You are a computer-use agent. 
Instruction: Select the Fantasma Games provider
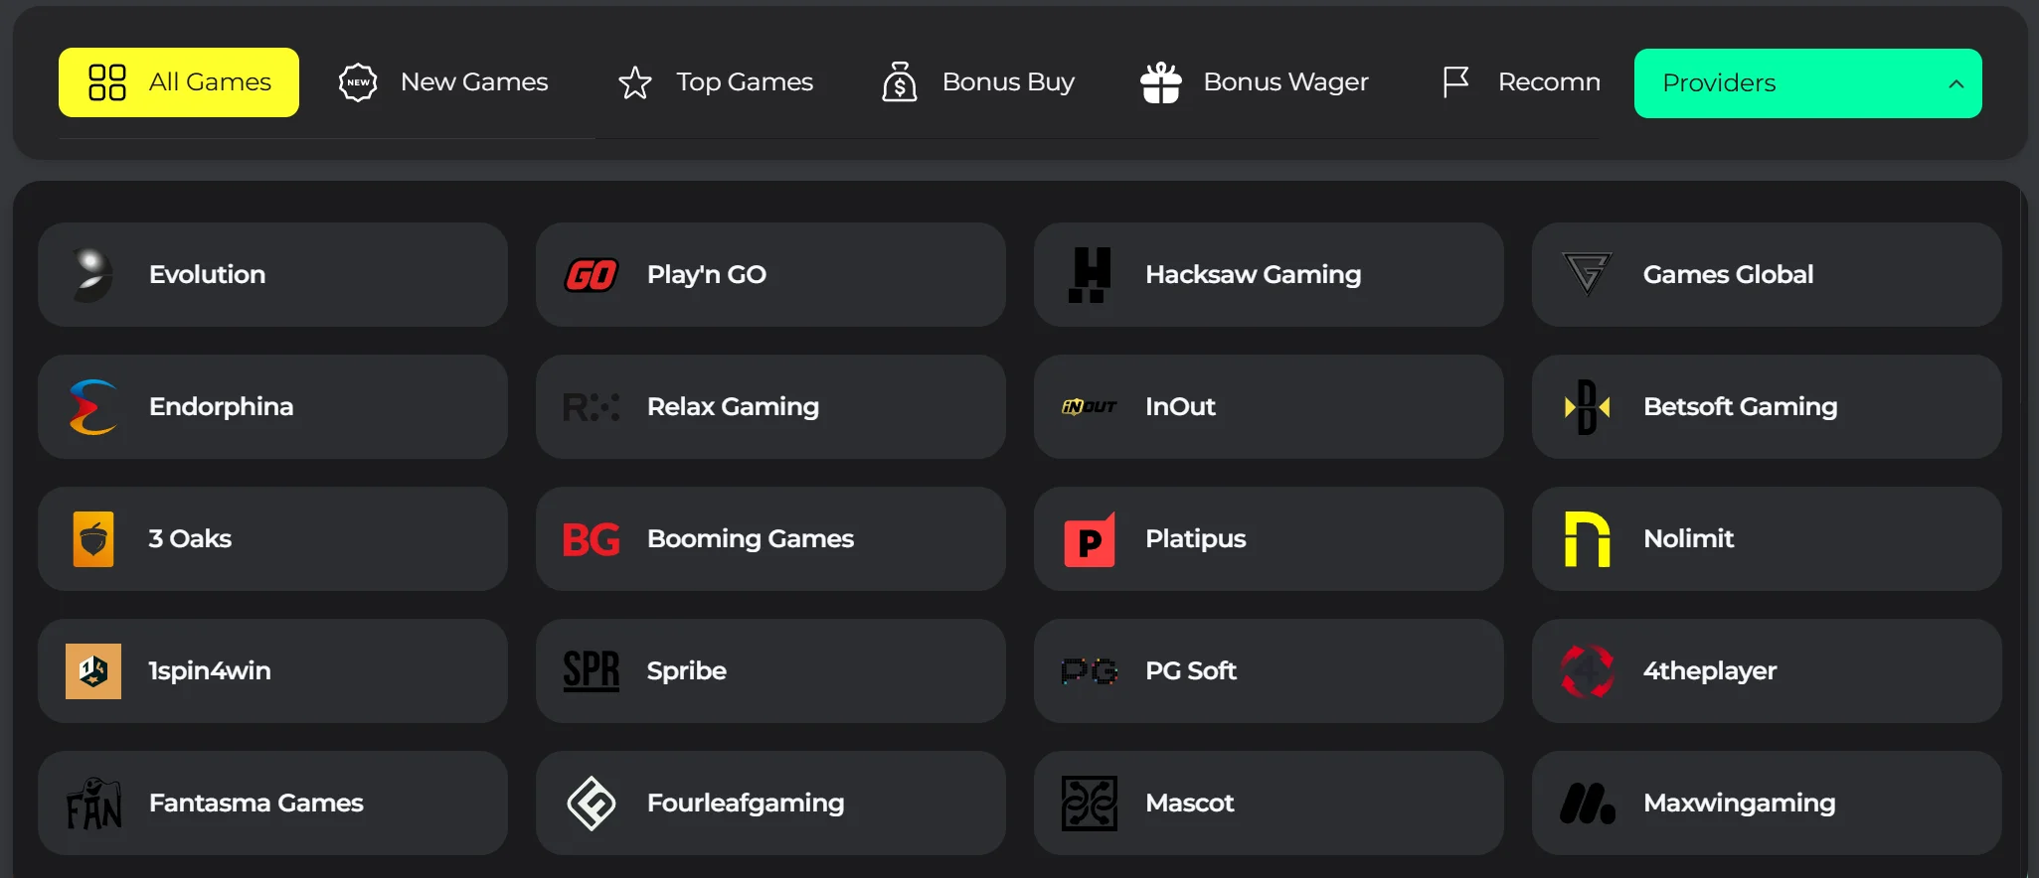pos(272,804)
